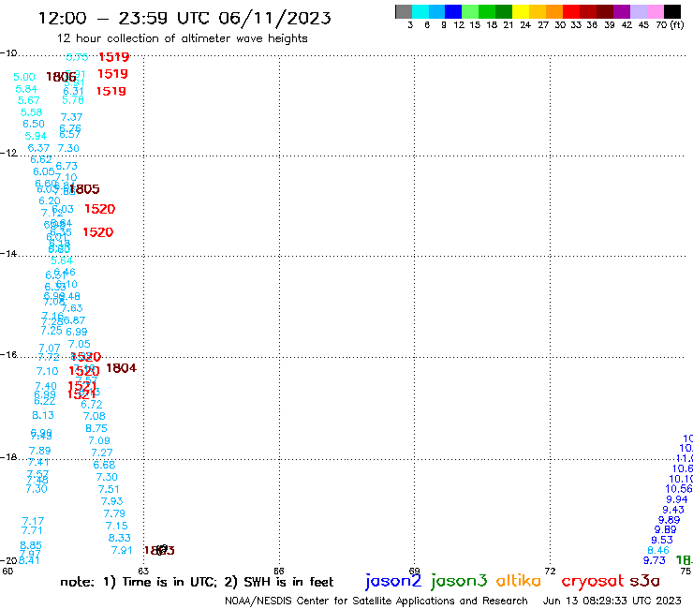The width and height of the screenshot is (693, 609).
Task: Click the dark red 1804 time label
Action: point(121,368)
